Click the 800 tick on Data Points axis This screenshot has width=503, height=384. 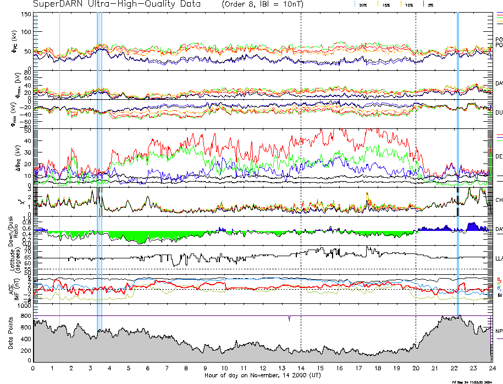25,327
